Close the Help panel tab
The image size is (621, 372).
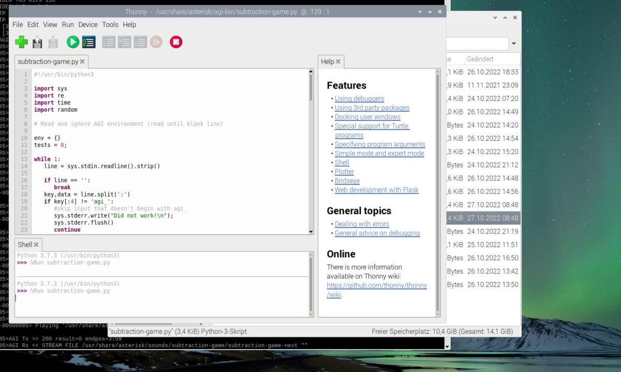[338, 62]
